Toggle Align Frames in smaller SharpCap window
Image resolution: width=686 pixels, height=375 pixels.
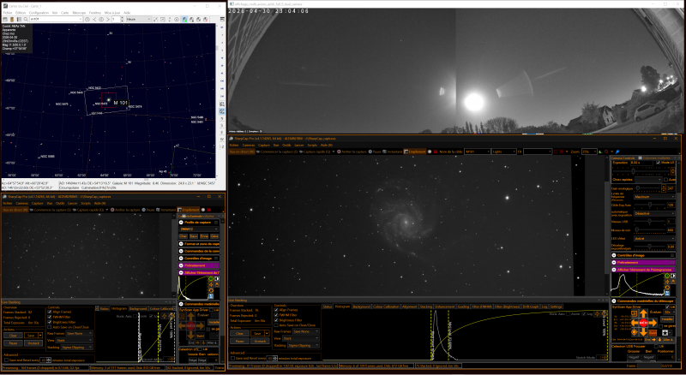pos(50,312)
